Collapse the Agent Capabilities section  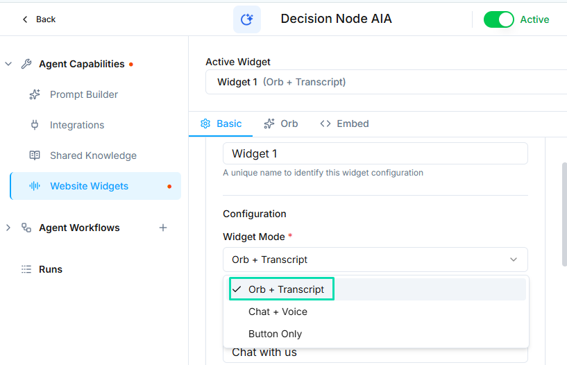point(8,64)
